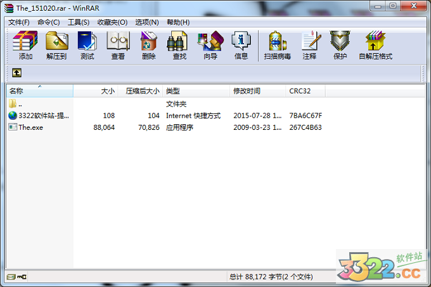Select the 3322软件站-提... file name
The width and height of the screenshot is (431, 287).
coord(44,116)
